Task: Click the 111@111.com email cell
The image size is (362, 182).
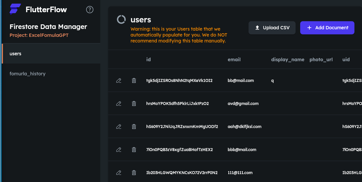Action: (240, 172)
